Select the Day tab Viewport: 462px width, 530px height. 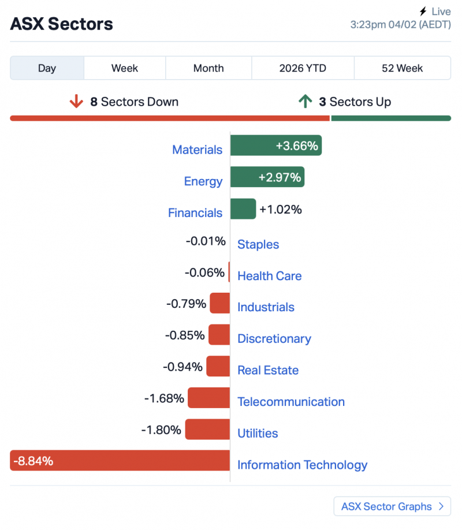click(47, 68)
